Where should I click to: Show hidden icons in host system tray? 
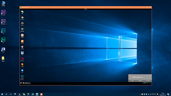click(140, 94)
